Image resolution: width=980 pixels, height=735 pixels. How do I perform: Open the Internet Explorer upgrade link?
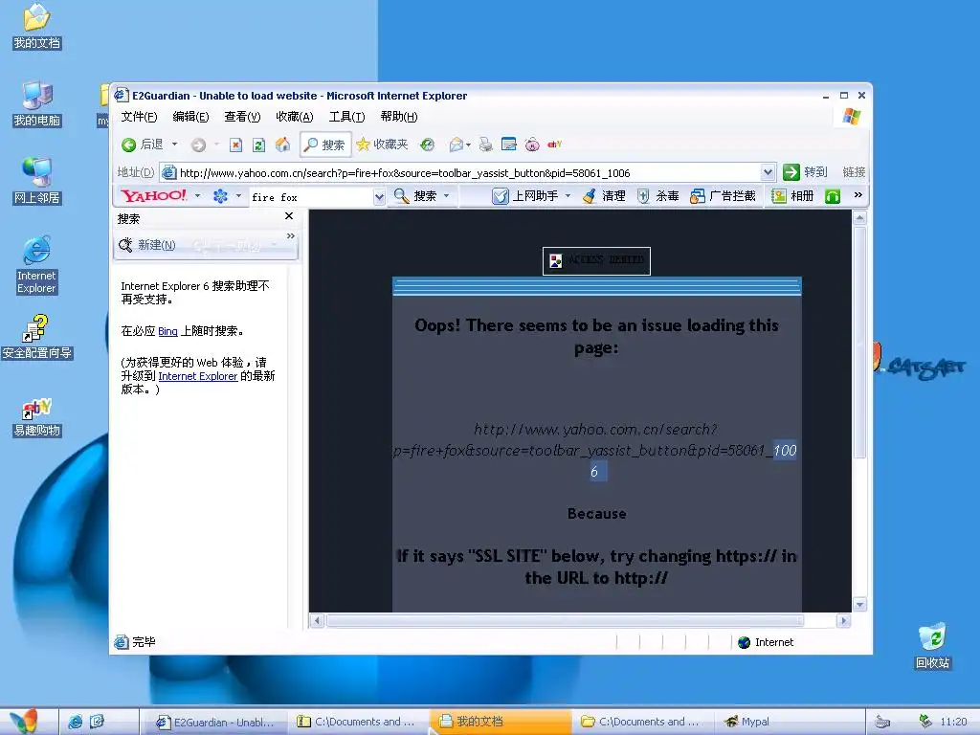pos(197,376)
